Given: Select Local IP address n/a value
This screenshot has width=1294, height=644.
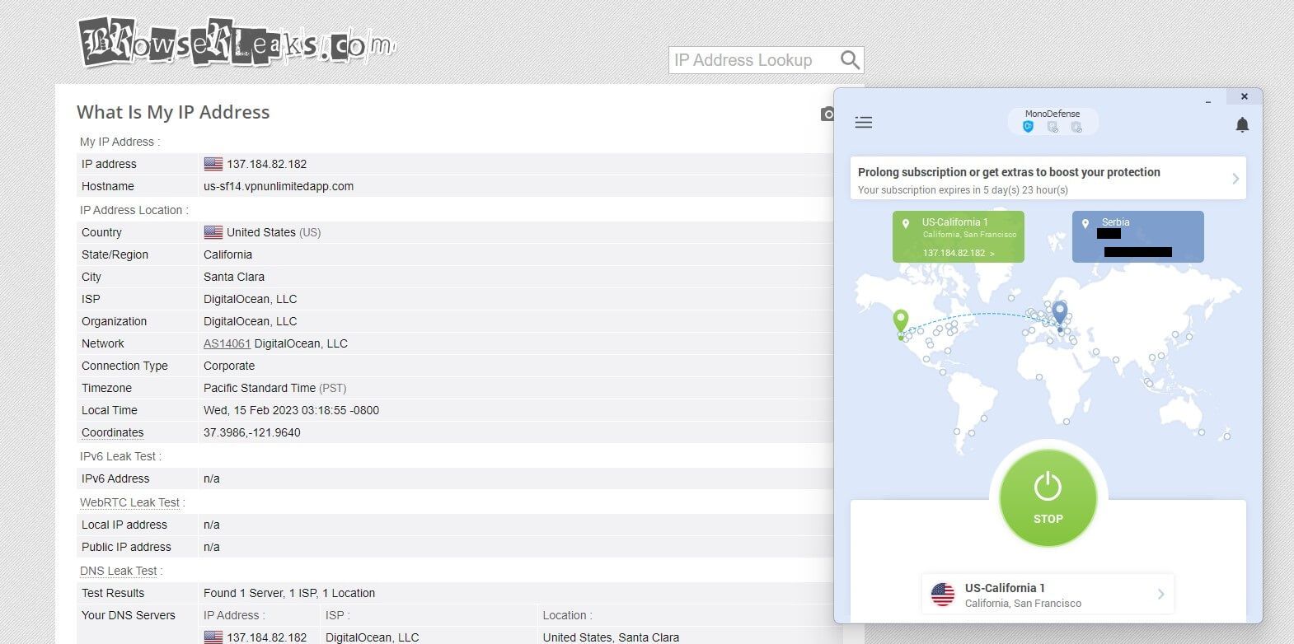Looking at the screenshot, I should [212, 525].
